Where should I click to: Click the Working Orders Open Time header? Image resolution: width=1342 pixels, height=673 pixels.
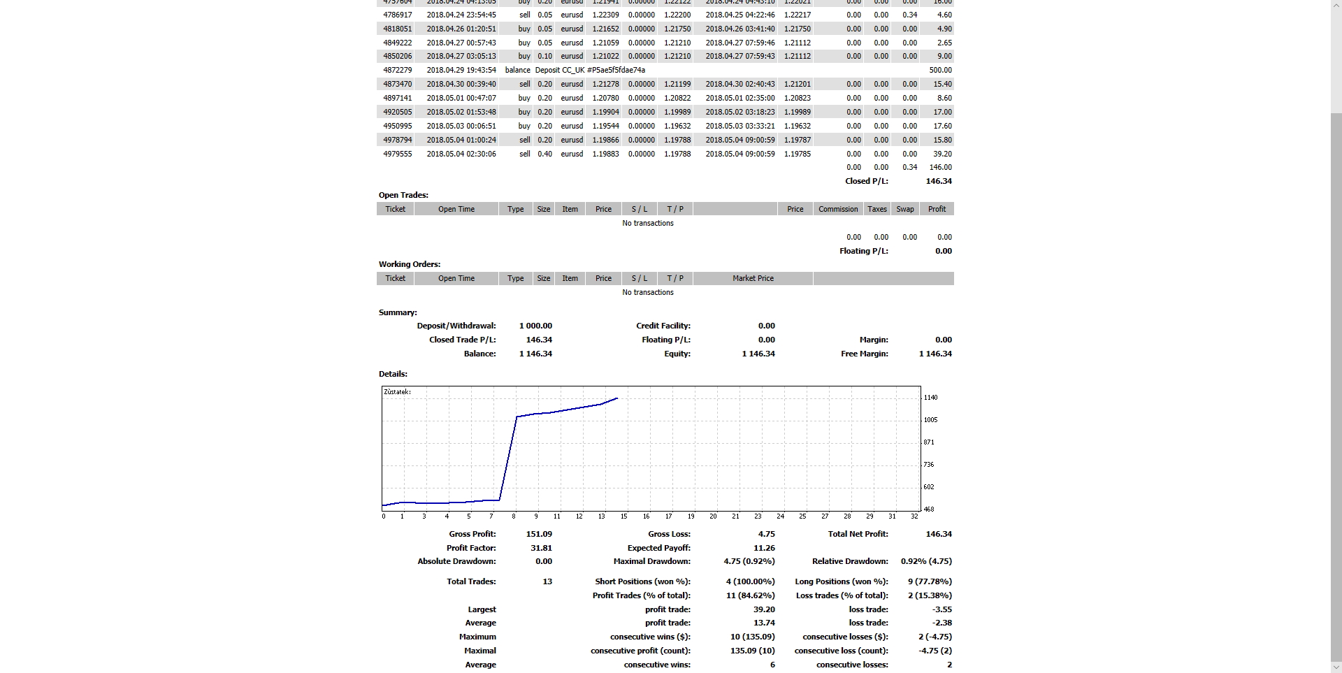456,278
